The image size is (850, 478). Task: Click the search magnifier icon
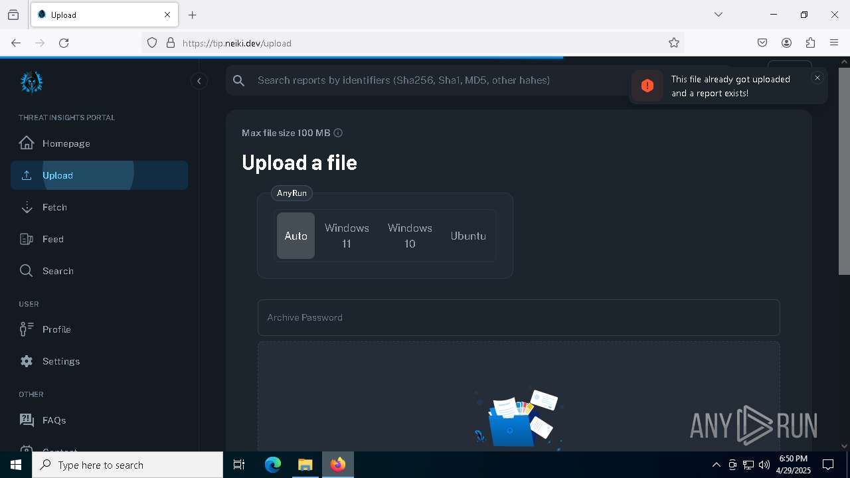[239, 80]
